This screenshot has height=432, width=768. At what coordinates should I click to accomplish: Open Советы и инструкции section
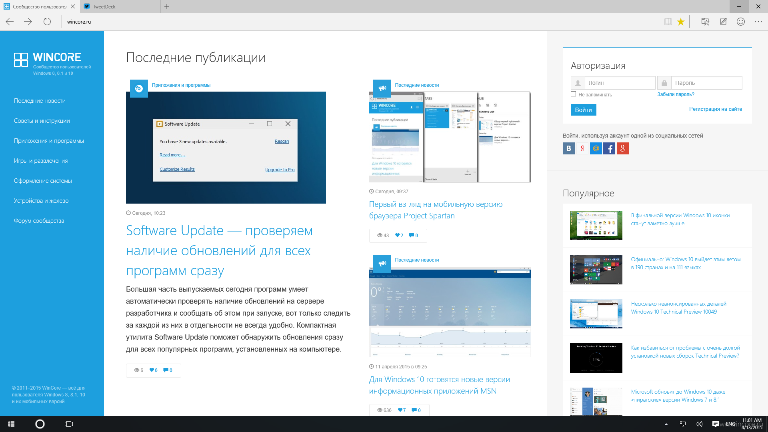click(x=42, y=121)
